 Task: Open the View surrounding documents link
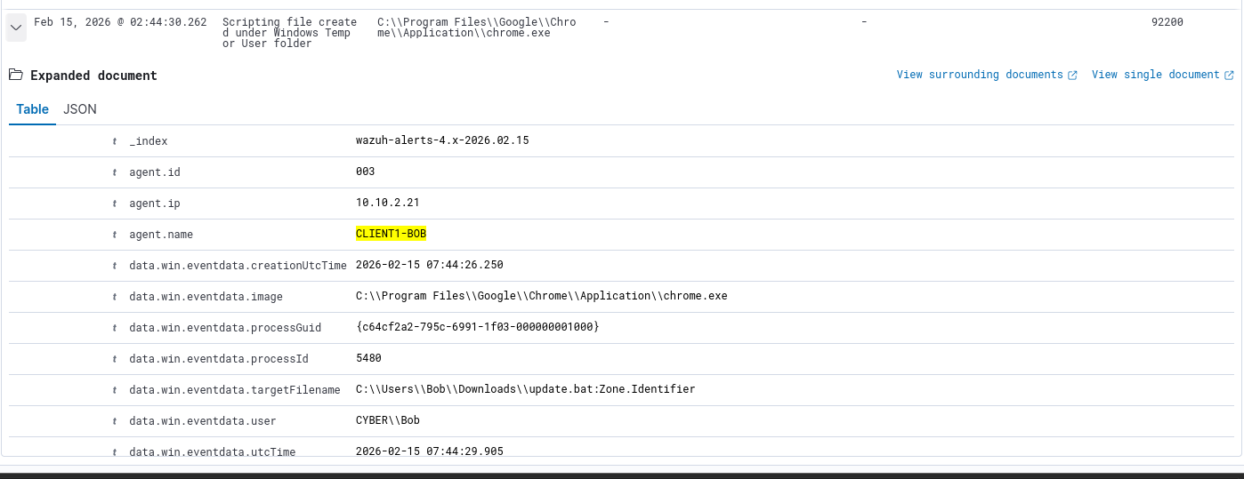(x=980, y=75)
